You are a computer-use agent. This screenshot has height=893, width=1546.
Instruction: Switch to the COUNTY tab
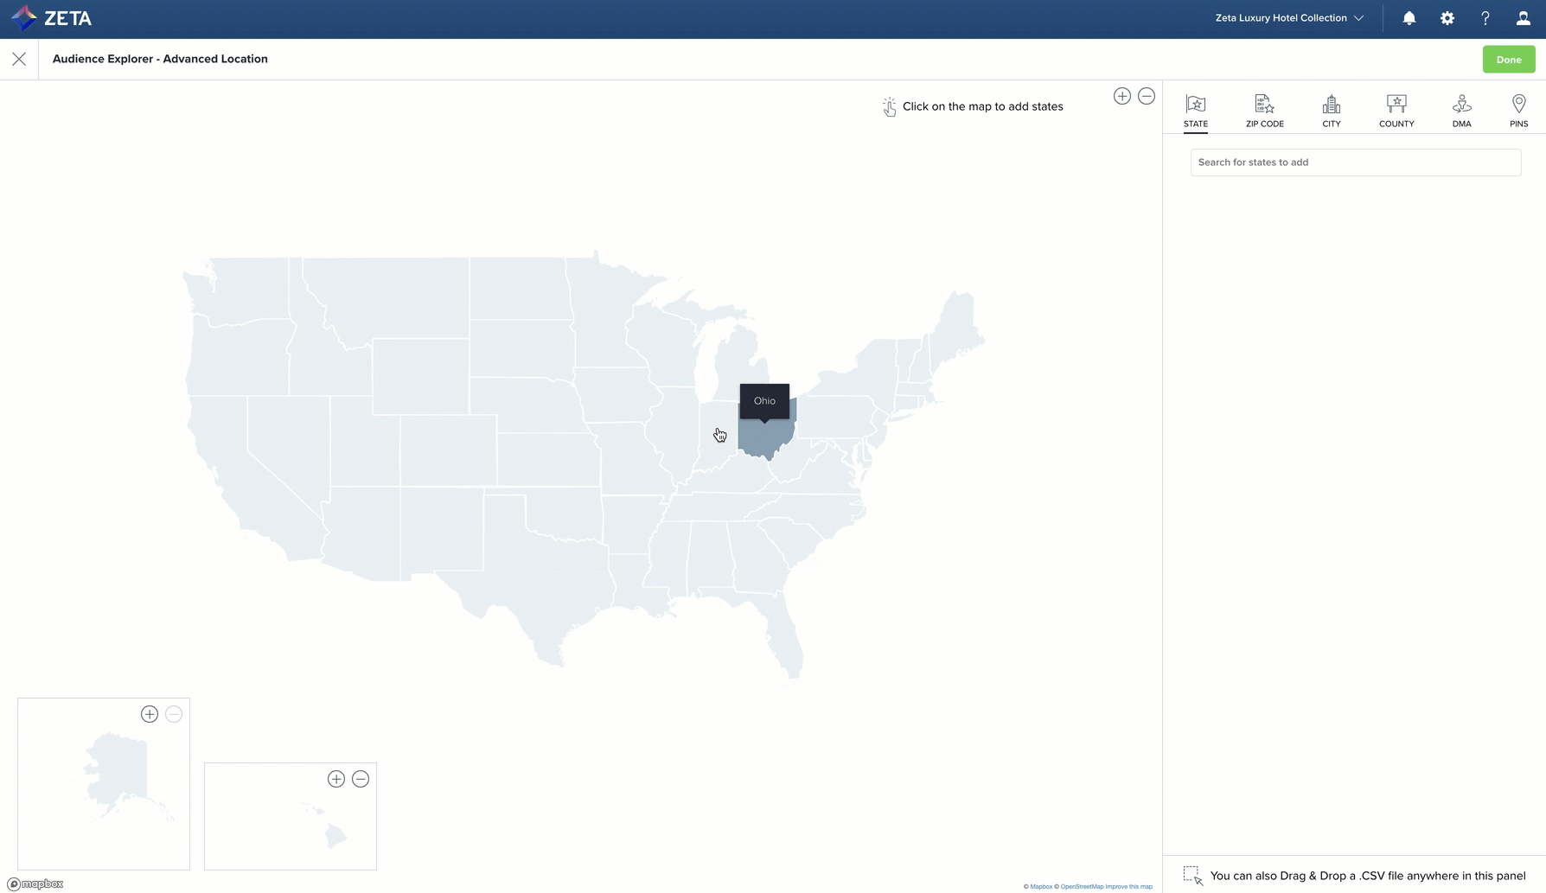coord(1396,111)
